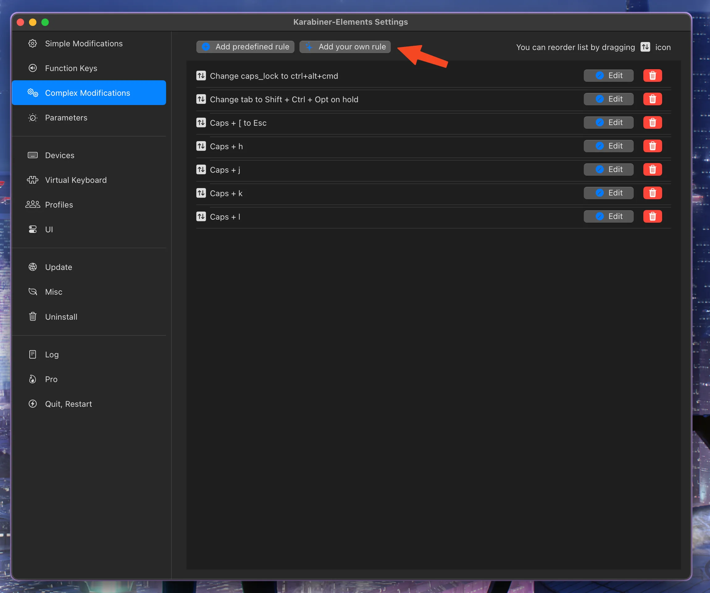
Task: Click trash icon for 'Caps + [ to Esc'
Action: pos(652,122)
